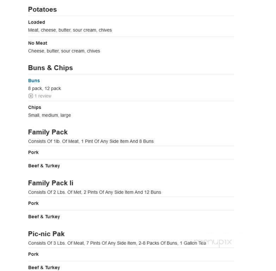276x271 pixels.
Task: Click the Pic-nic Pak heading
Action: point(46,234)
